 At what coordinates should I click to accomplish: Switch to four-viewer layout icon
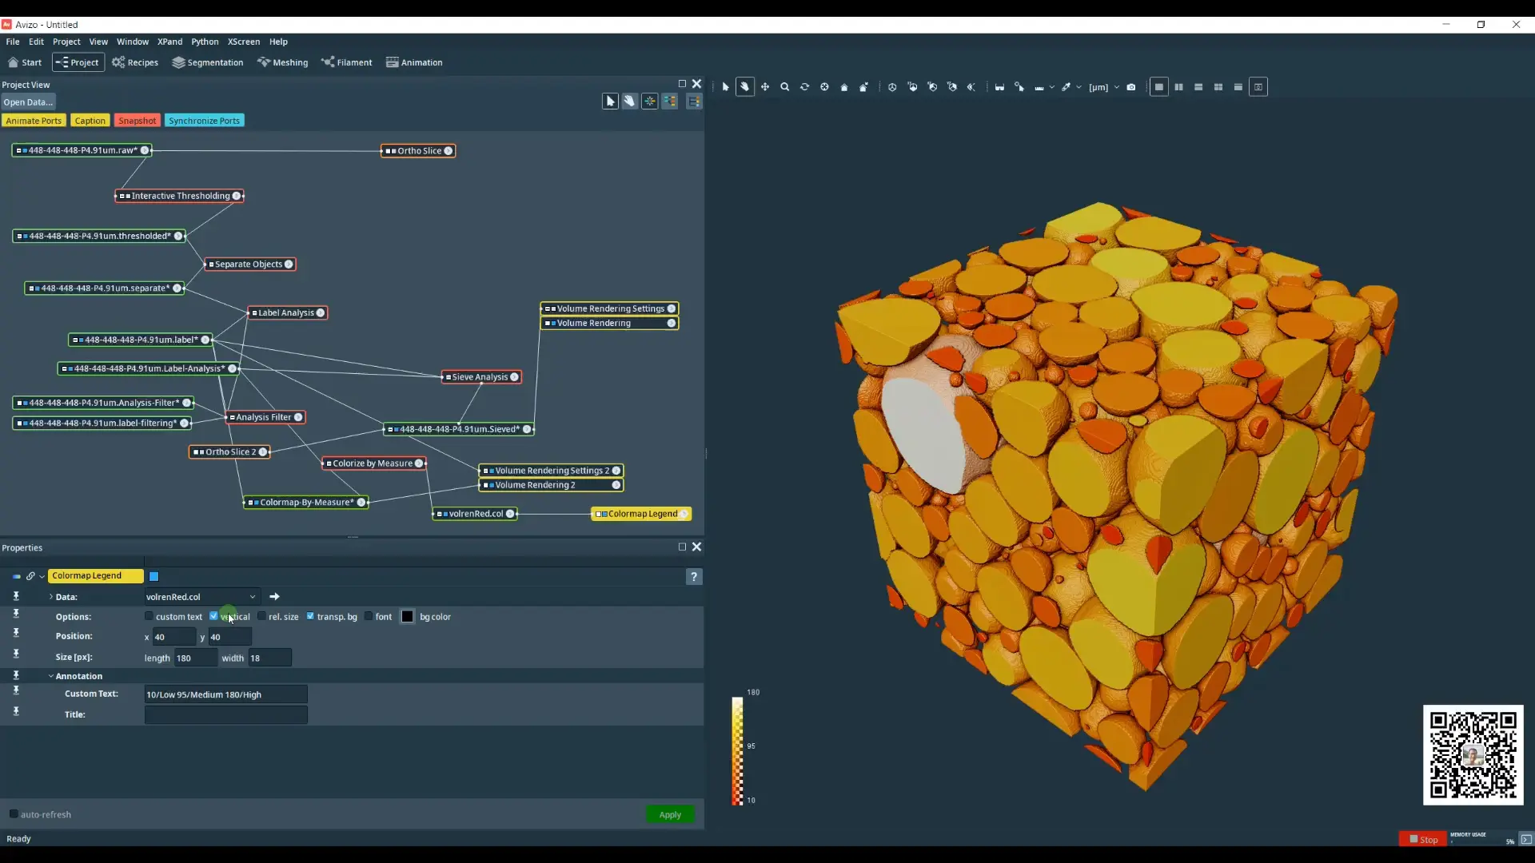point(1218,87)
